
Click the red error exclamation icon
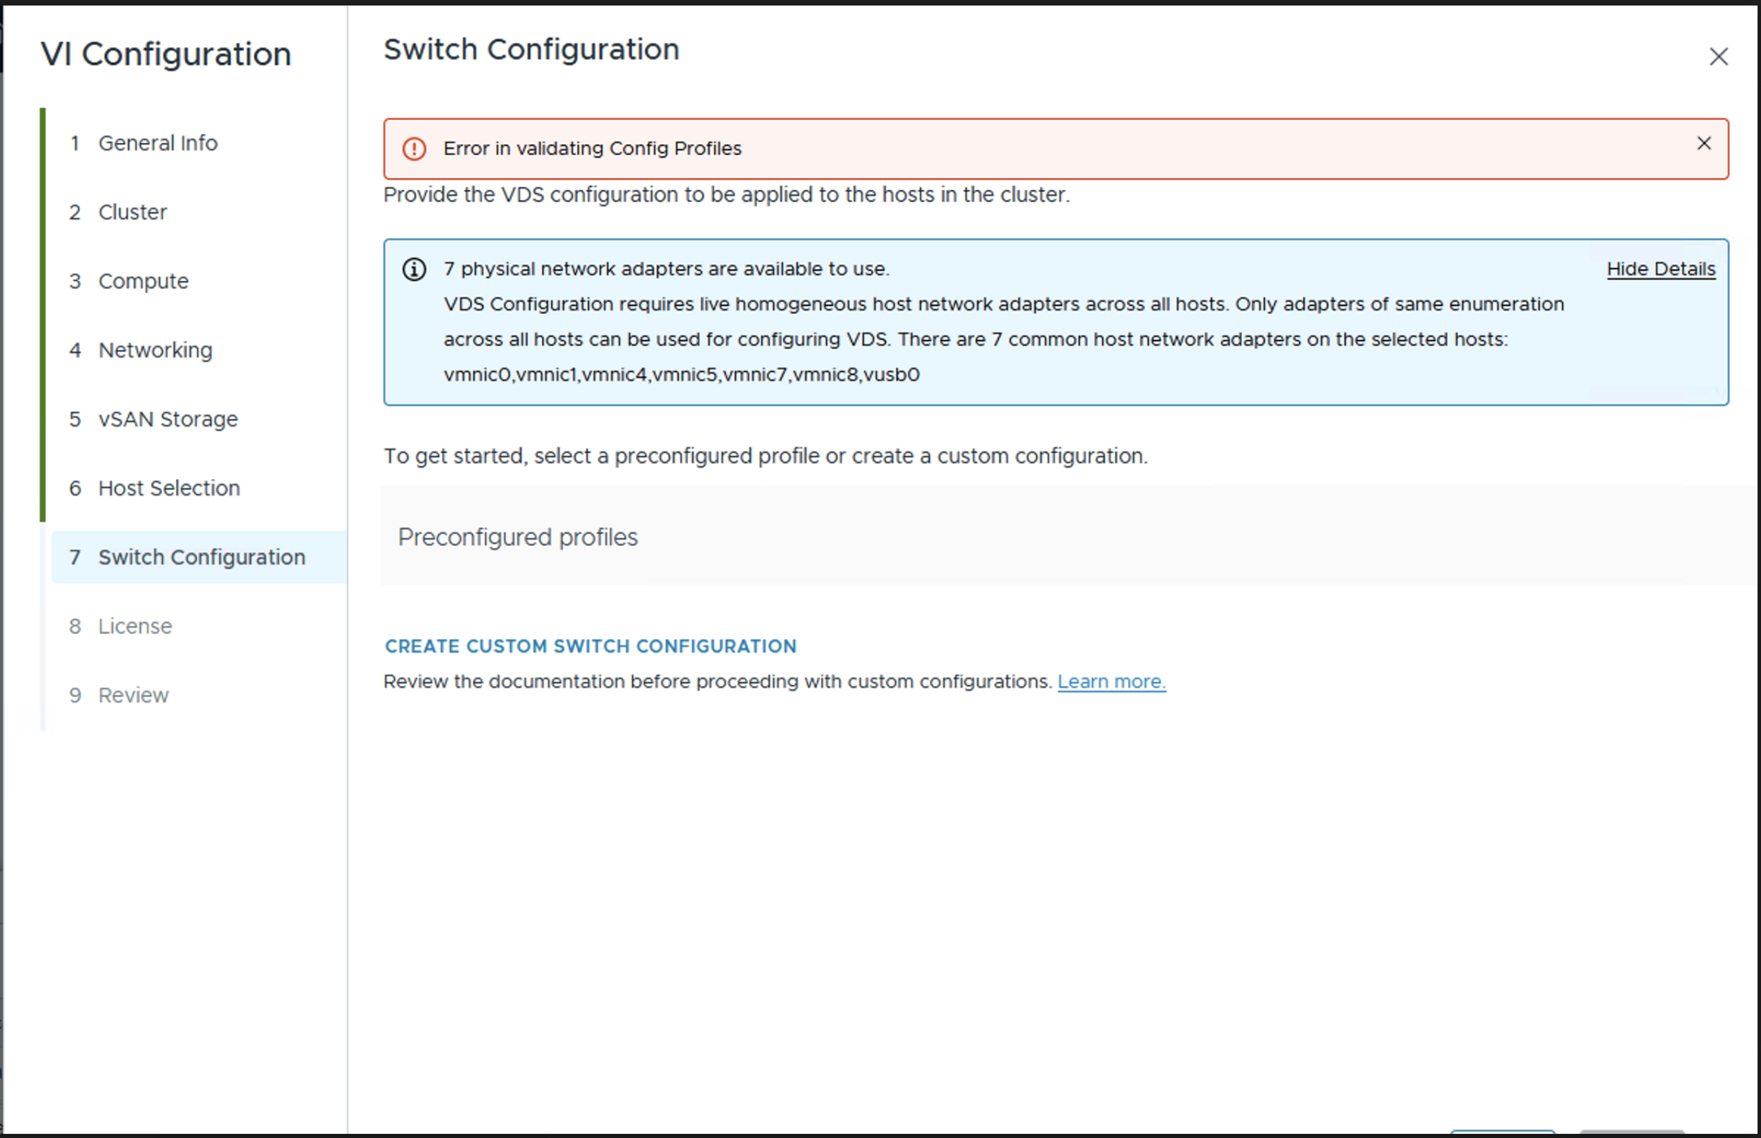[414, 148]
